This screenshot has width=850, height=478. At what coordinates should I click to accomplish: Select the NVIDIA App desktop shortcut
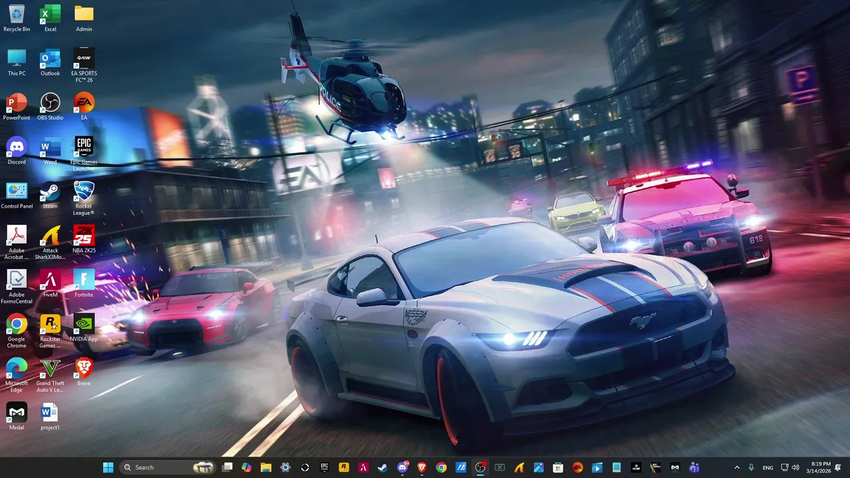[84, 328]
